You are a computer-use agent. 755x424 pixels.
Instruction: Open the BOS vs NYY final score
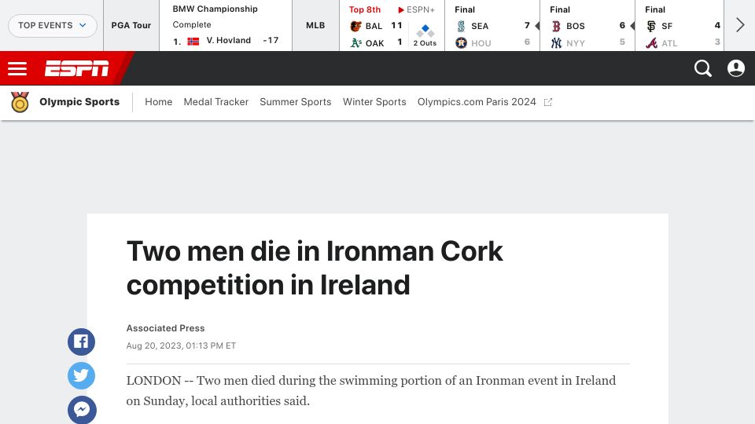click(x=587, y=25)
